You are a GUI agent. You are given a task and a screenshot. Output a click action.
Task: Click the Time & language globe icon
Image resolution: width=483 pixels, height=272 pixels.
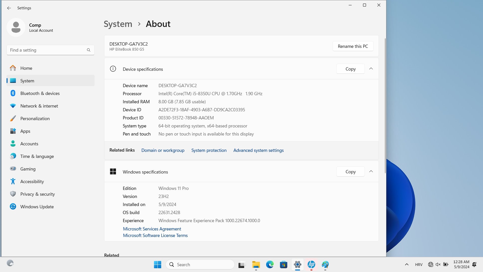pos(13,156)
